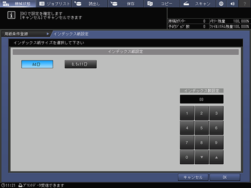This screenshot has width=251, height=188.
Task: Tap keypad digit 3
Action: 217,113
